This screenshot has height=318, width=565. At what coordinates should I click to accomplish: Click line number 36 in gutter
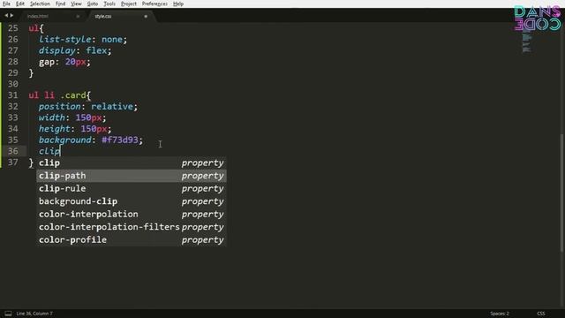(13, 151)
